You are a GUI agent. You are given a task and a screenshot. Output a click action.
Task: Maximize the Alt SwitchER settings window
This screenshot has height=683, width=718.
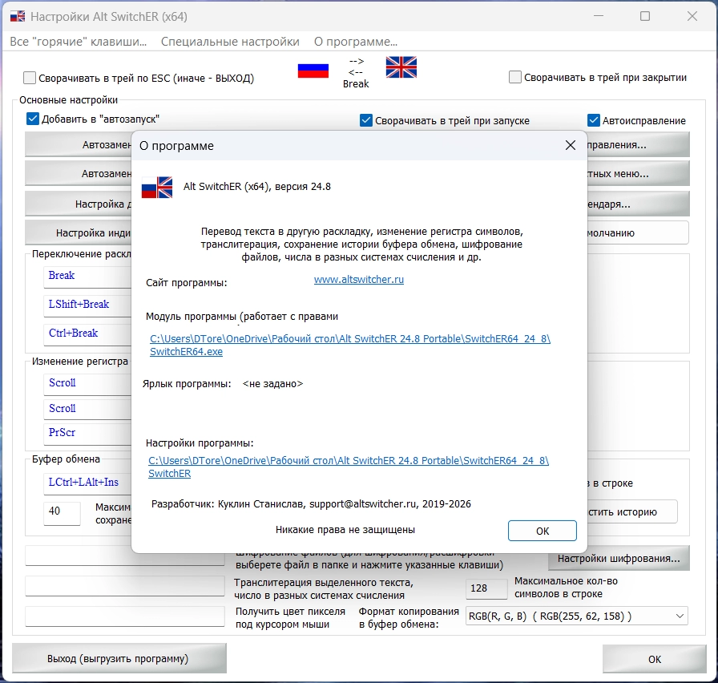(x=645, y=17)
